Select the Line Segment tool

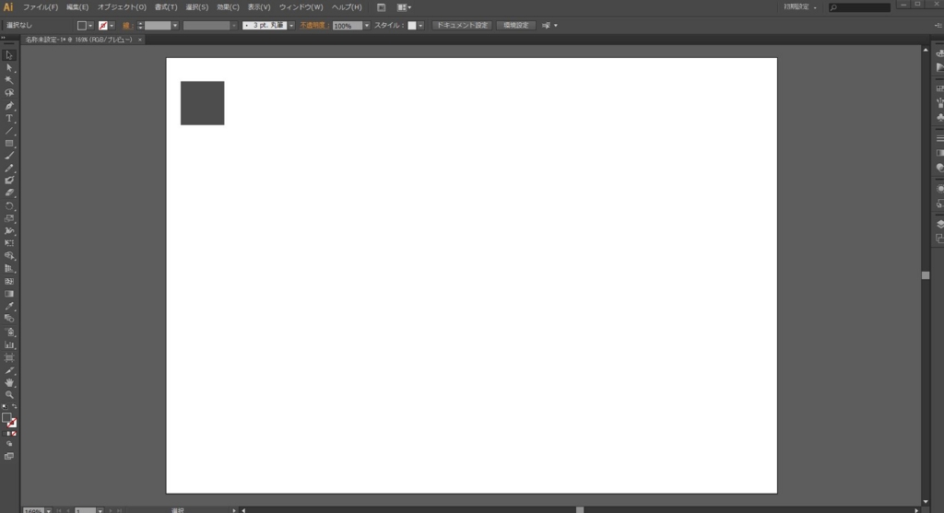coord(9,131)
